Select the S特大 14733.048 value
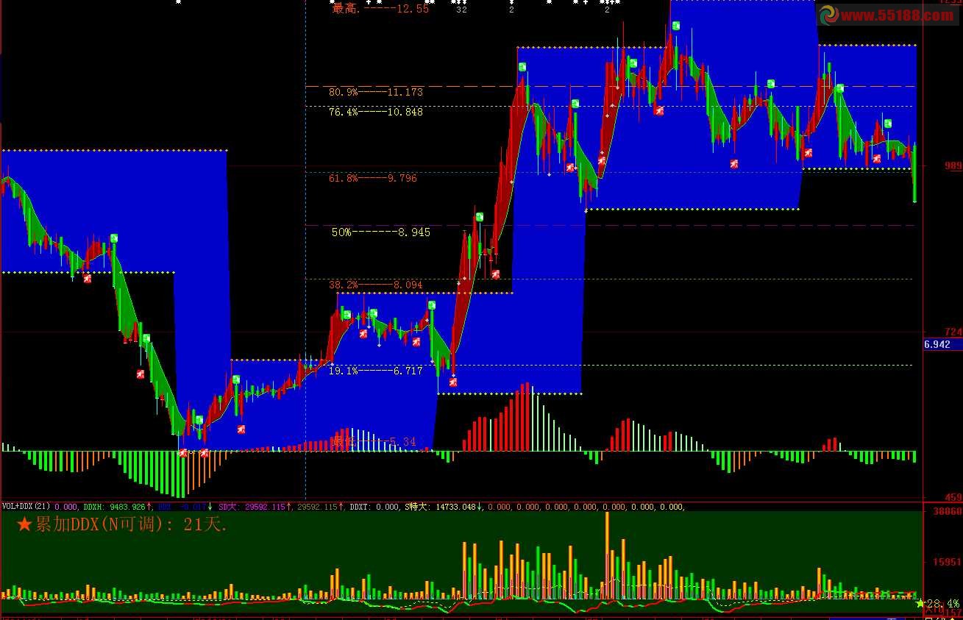Image resolution: width=963 pixels, height=620 pixels. tap(443, 506)
